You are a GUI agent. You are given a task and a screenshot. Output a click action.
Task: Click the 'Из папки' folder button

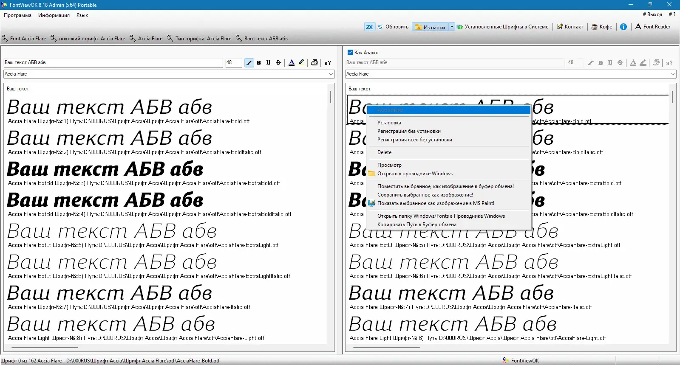tap(430, 27)
